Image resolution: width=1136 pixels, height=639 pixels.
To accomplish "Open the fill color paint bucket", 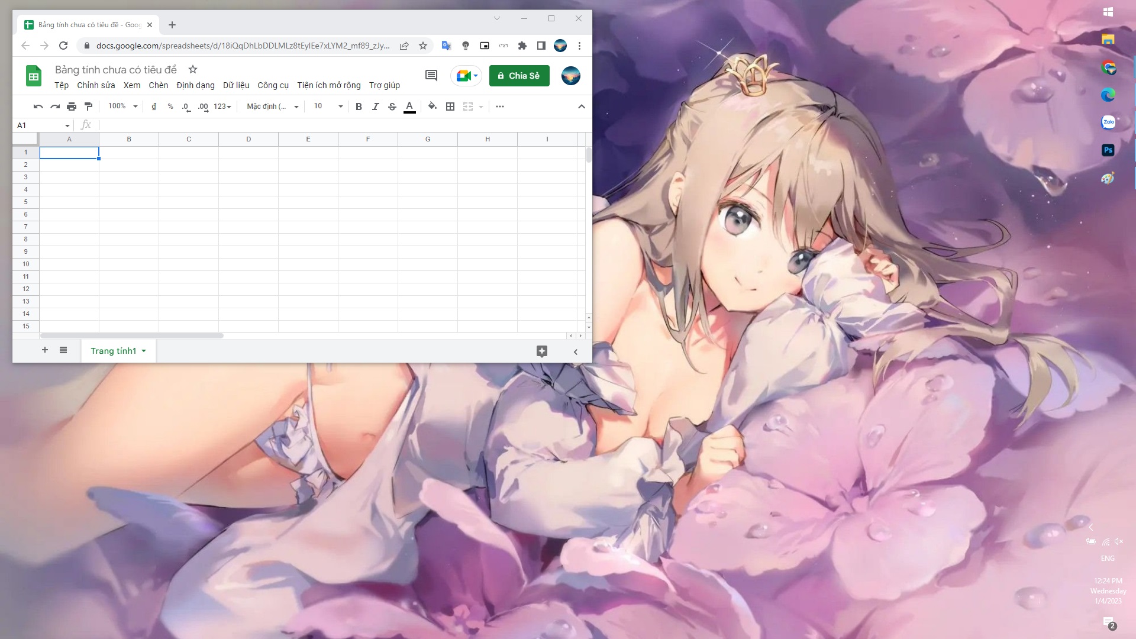I will [x=433, y=106].
